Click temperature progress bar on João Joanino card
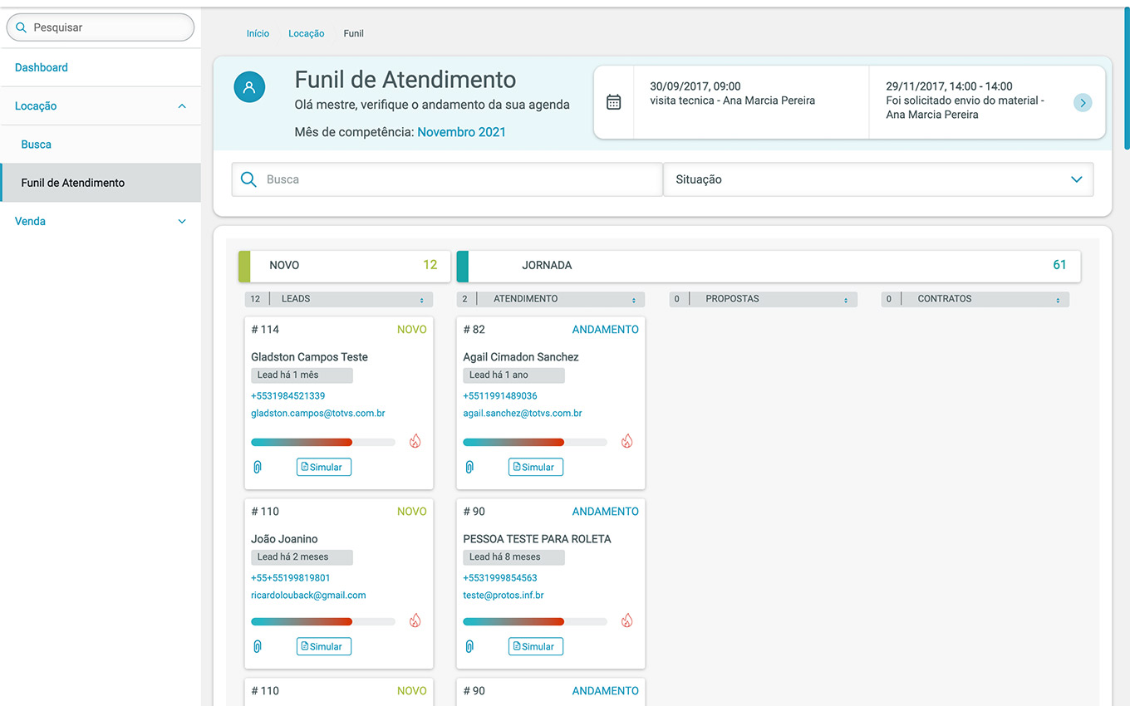 coord(322,621)
